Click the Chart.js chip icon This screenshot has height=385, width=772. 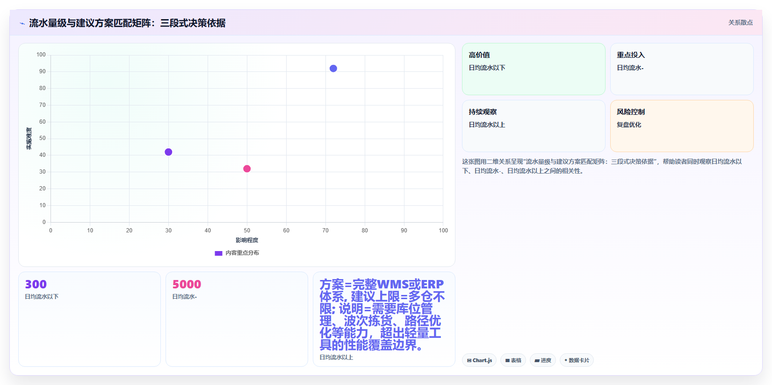tap(469, 361)
